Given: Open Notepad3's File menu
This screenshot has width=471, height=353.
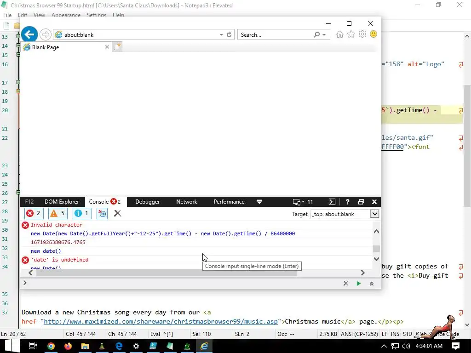Looking at the screenshot, I should tap(7, 15).
